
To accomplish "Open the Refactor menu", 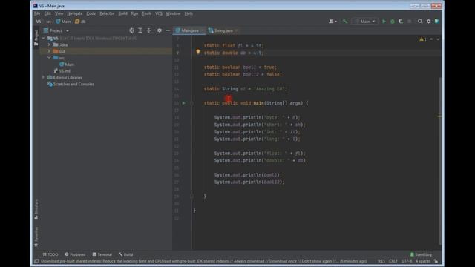I will tap(107, 13).
